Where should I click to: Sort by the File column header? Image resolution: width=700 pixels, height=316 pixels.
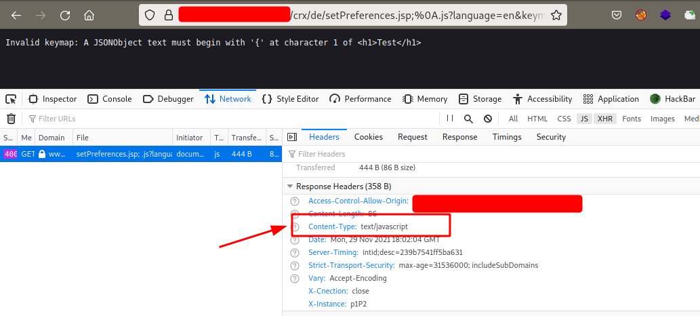pos(123,138)
